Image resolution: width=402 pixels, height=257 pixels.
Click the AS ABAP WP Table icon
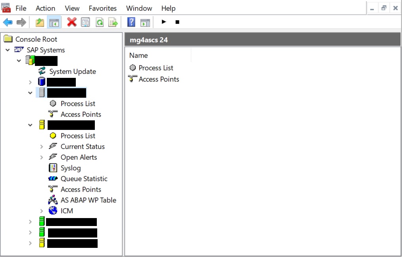(x=53, y=200)
